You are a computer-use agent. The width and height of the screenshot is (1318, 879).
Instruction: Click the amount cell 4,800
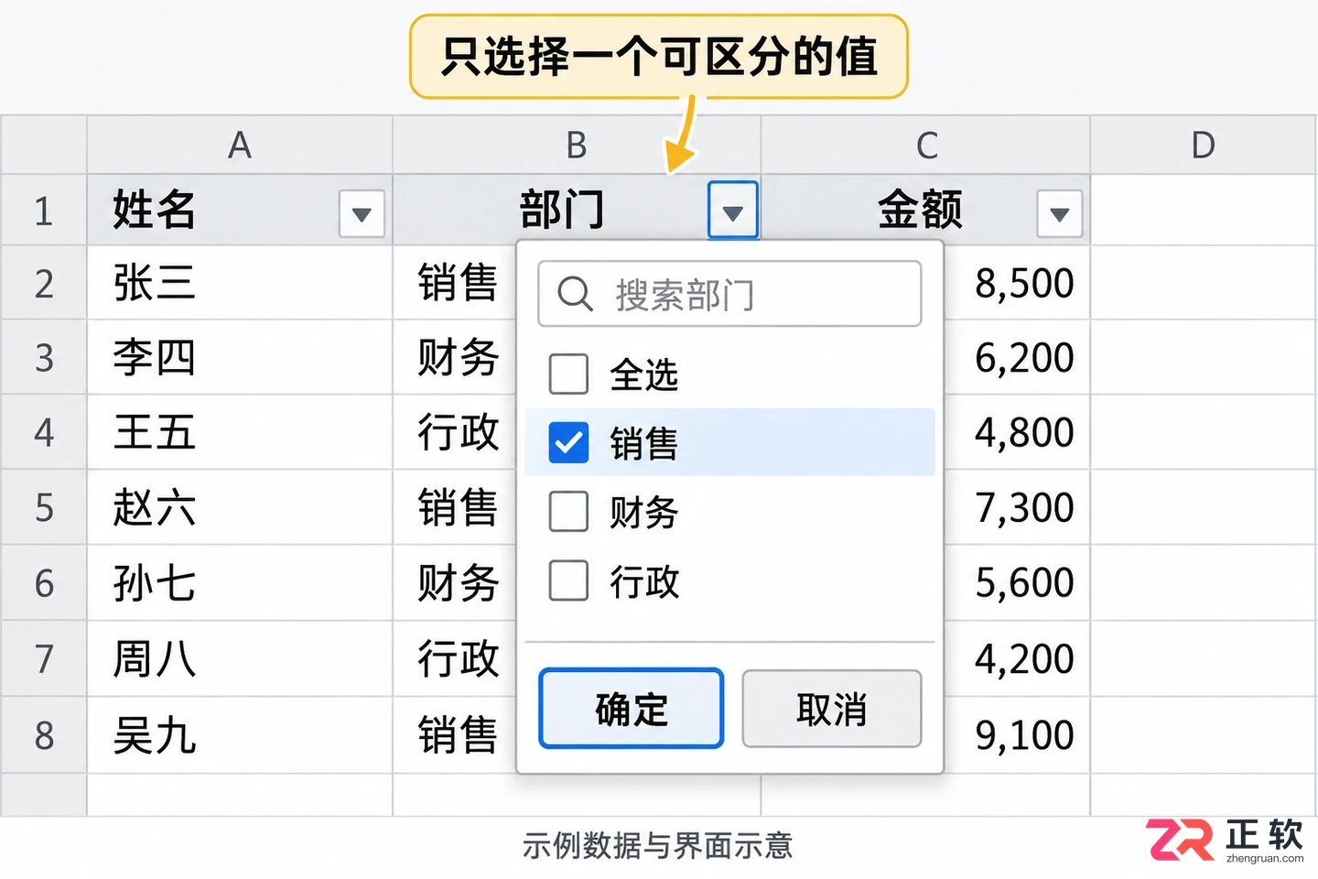coord(1017,432)
